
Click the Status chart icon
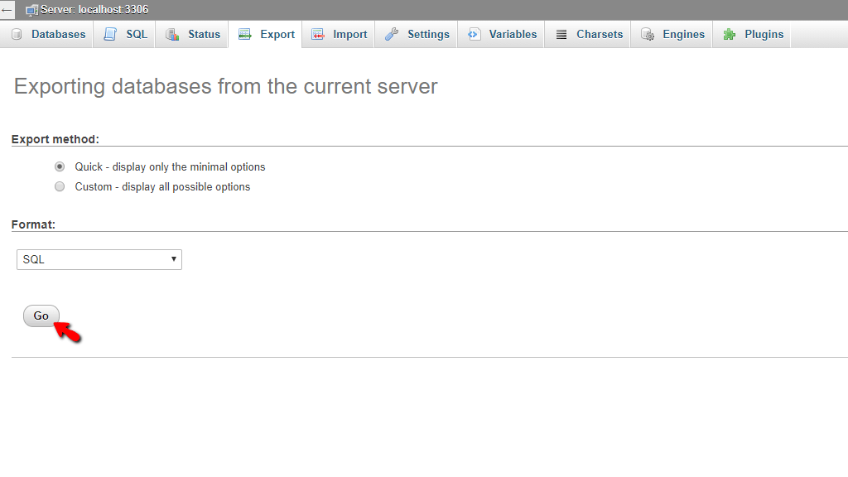[172, 35]
